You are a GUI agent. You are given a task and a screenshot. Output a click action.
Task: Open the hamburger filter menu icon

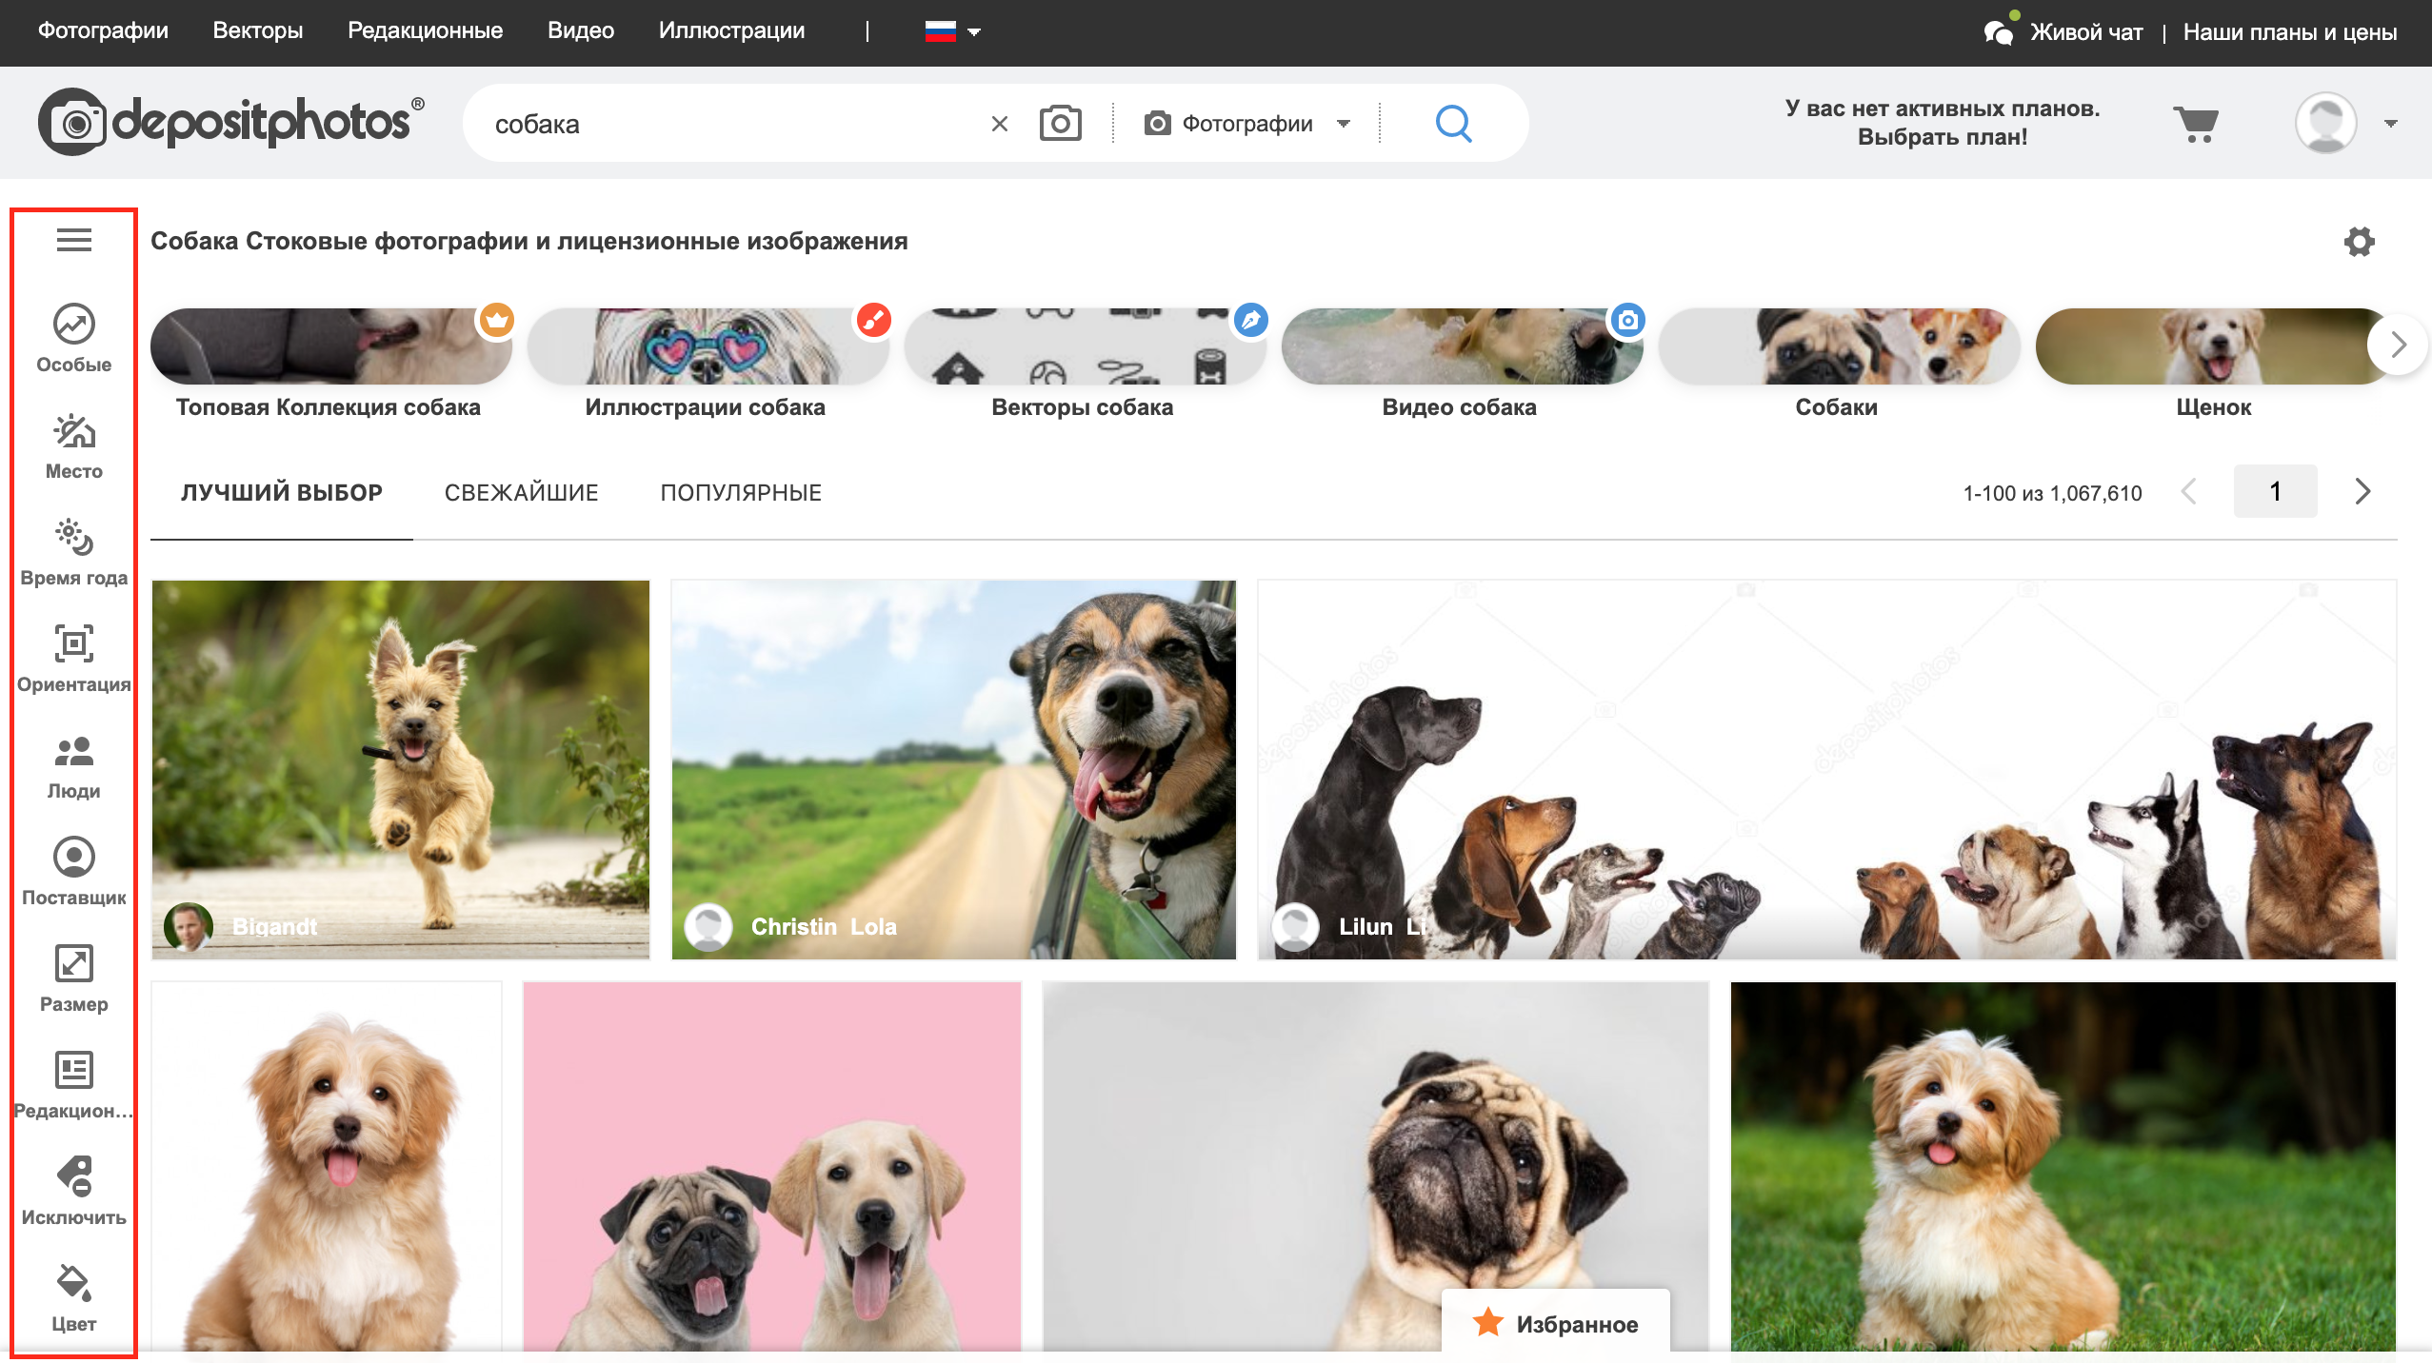[74, 241]
